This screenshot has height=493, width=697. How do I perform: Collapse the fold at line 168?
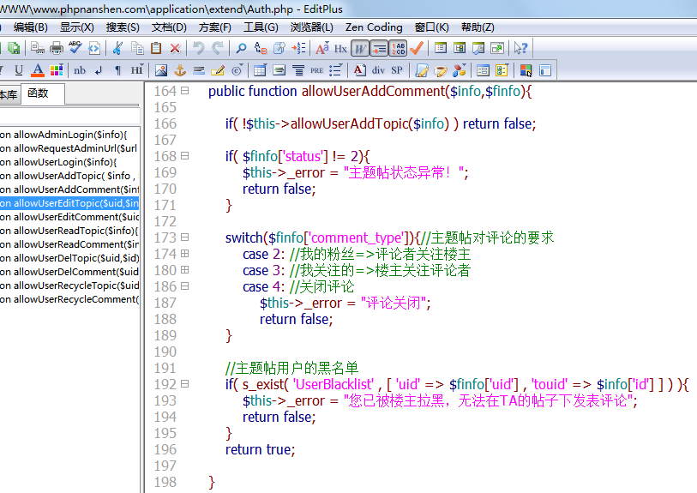pos(185,155)
